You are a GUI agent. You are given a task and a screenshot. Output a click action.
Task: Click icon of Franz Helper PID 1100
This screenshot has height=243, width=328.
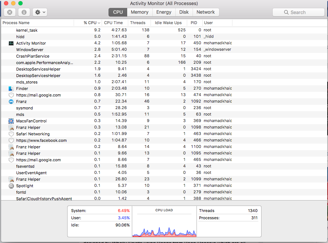pyautogui.click(x=11, y=147)
